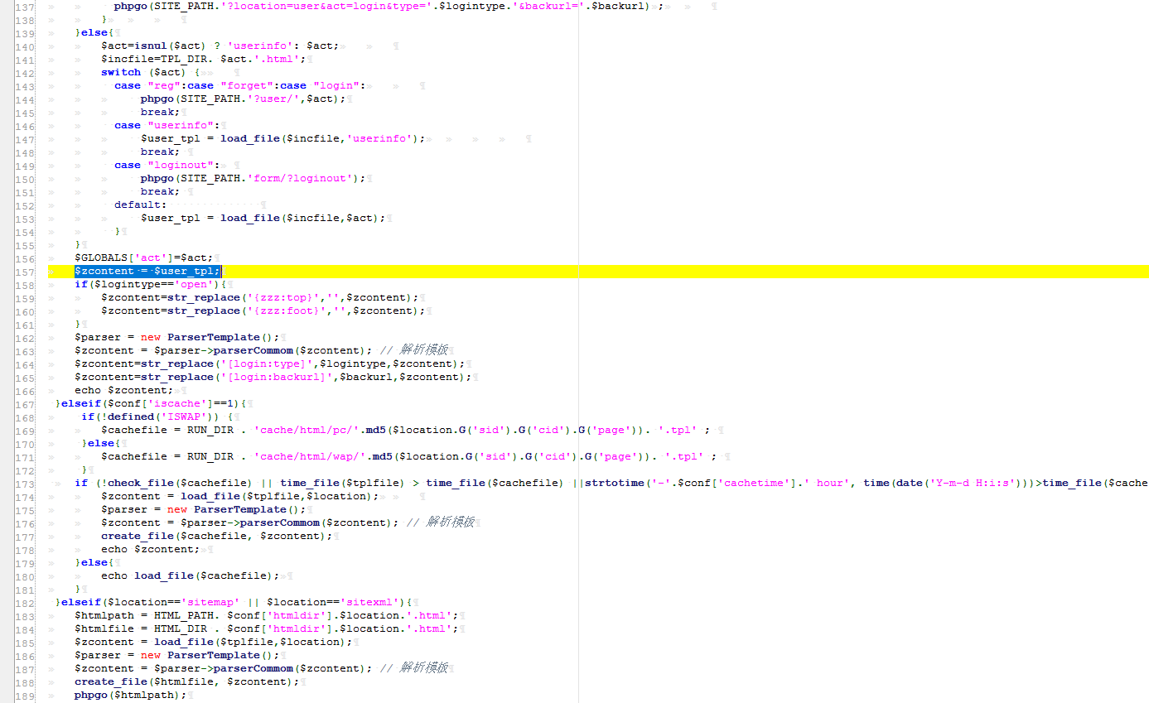Click line number 139 in the gutter
Viewport: 1149px width, 703px height.
pyautogui.click(x=24, y=32)
